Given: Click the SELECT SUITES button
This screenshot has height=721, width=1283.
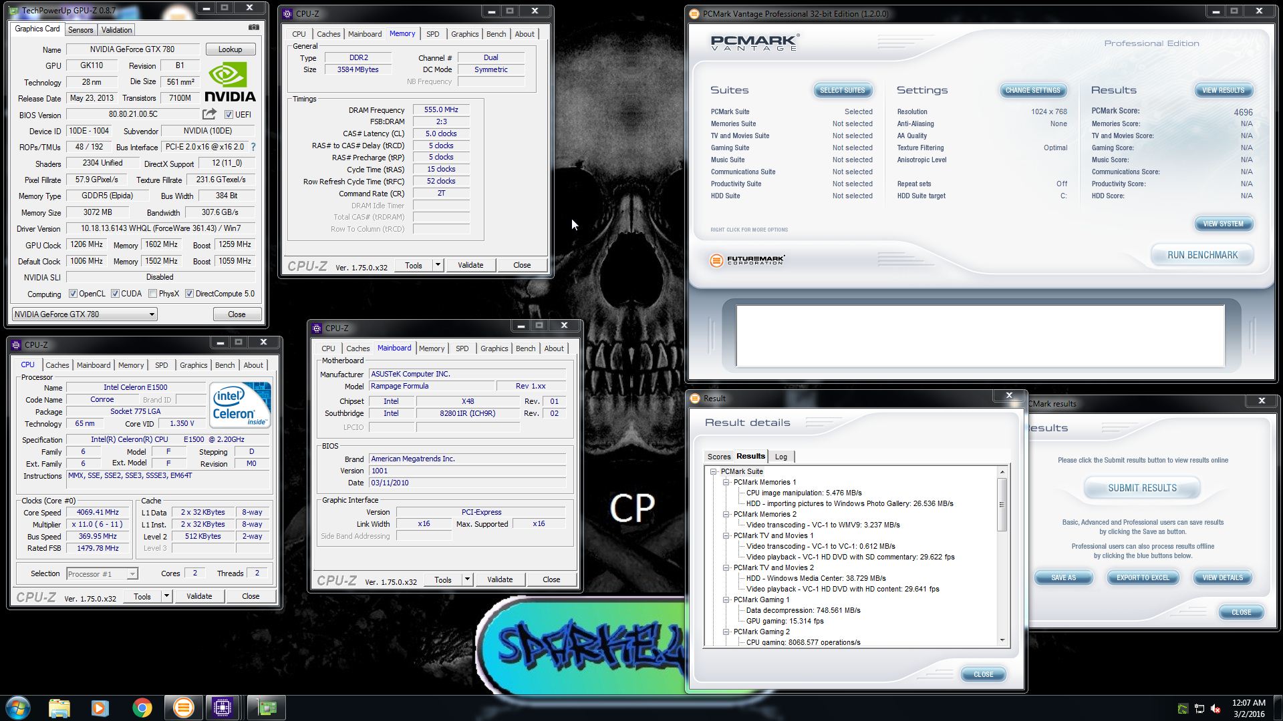Looking at the screenshot, I should pyautogui.click(x=842, y=90).
